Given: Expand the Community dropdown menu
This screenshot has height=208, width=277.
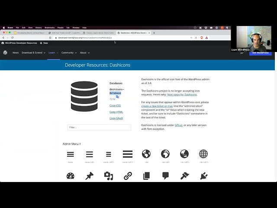Looking at the screenshot, I should [69, 53].
